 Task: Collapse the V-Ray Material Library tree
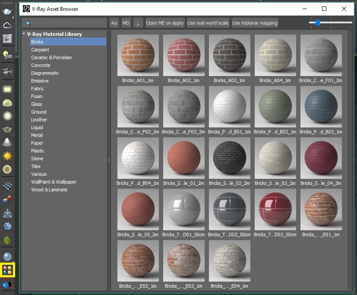point(24,34)
